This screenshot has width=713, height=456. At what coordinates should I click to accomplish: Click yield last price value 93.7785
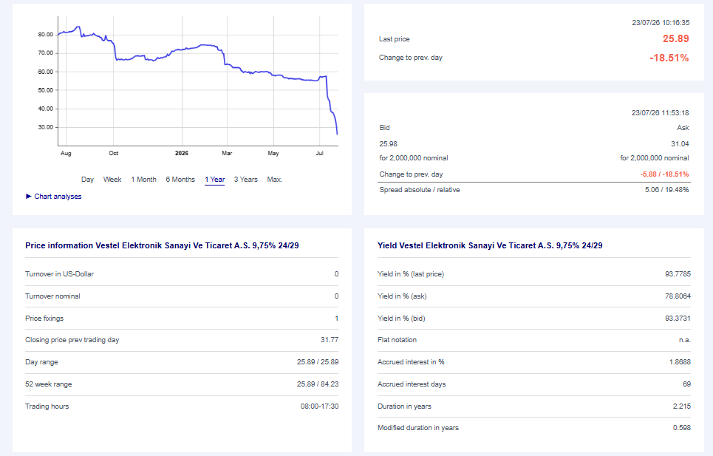click(x=678, y=274)
